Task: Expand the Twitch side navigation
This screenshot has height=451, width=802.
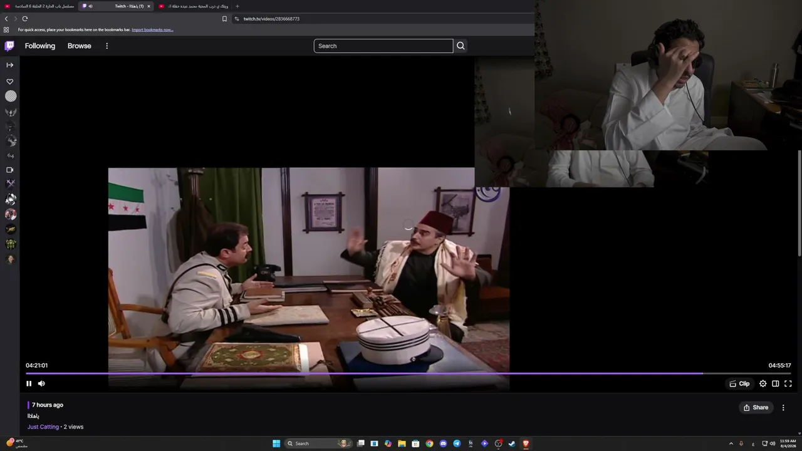Action: [10, 65]
